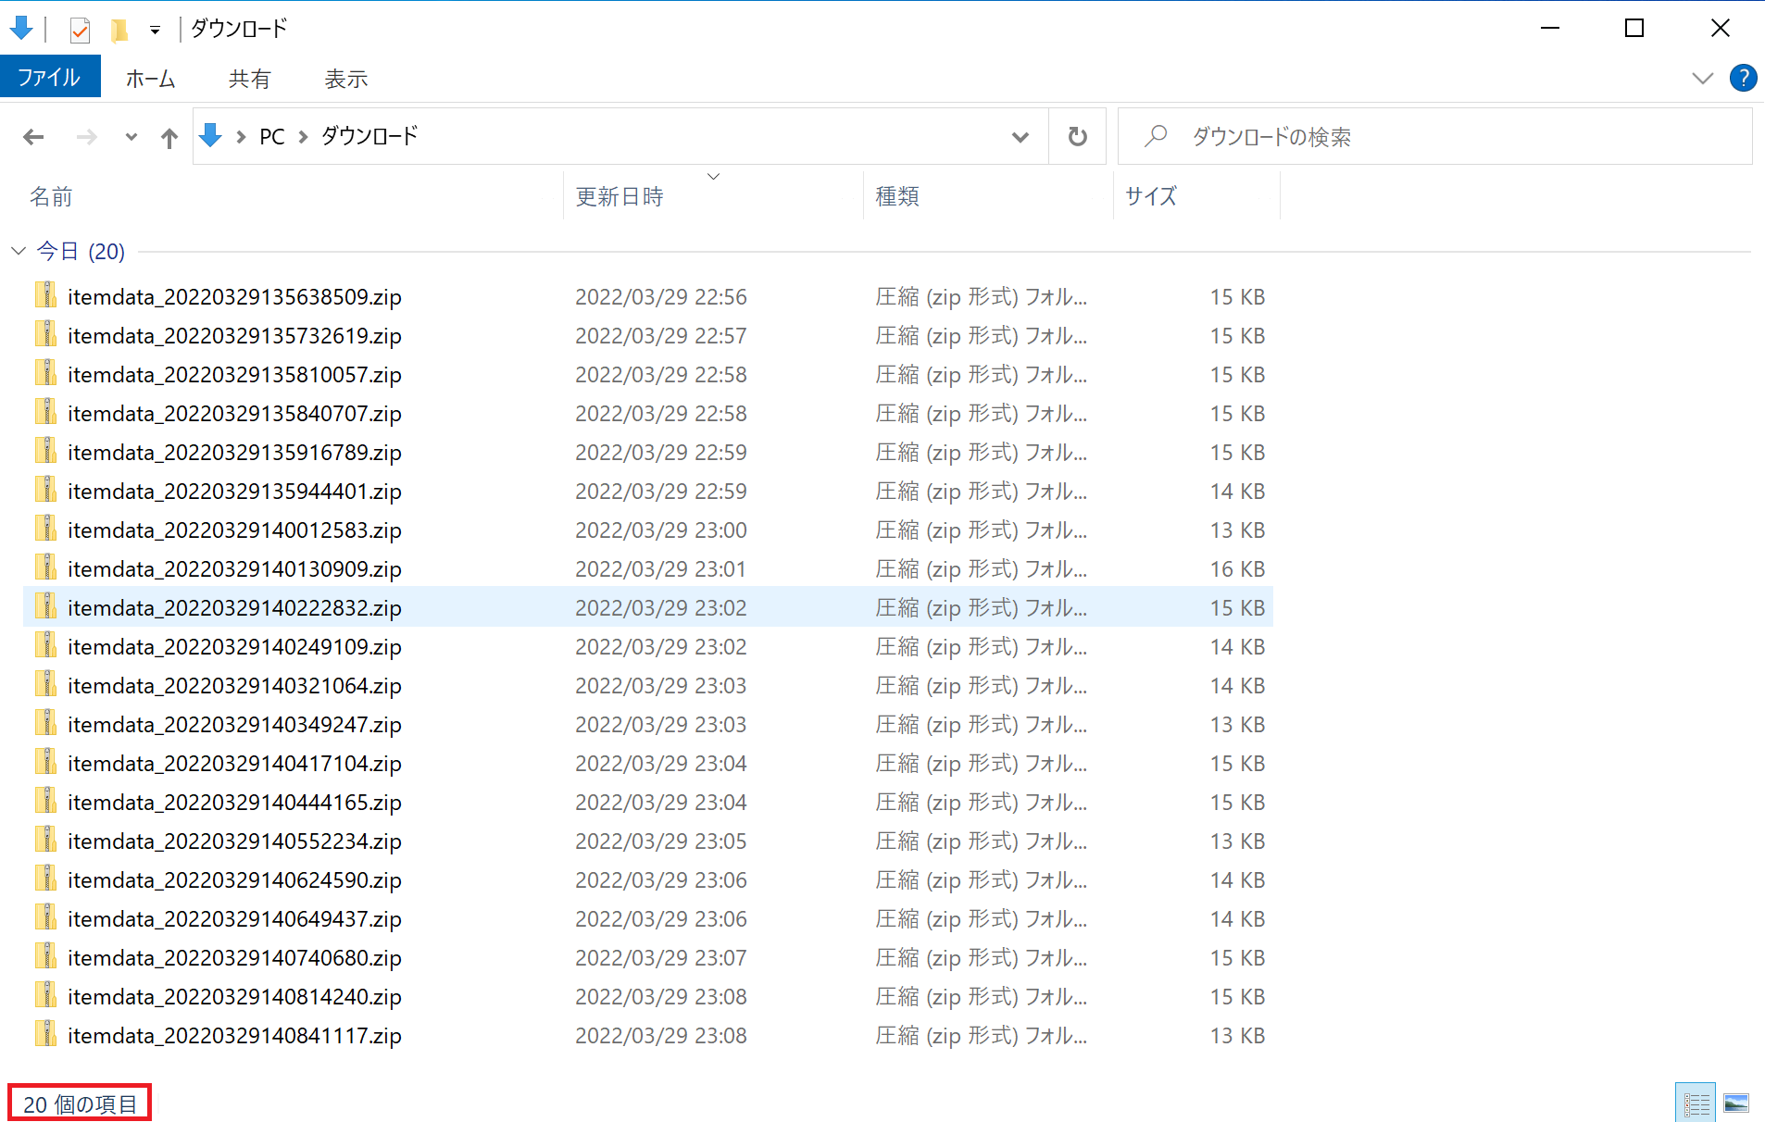The width and height of the screenshot is (1765, 1122).
Task: Click zip icon of itemdata_20220329140624590.zip
Action: click(45, 879)
